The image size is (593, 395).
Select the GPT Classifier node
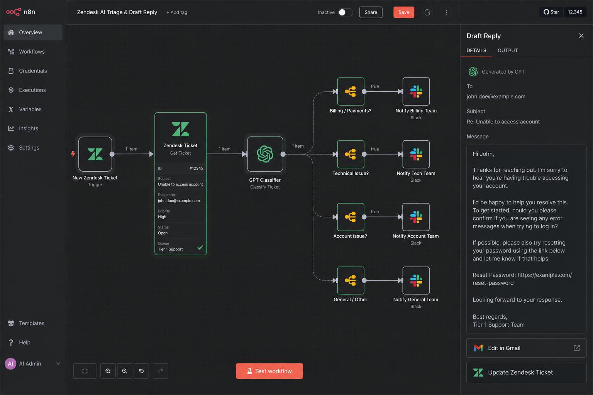(265, 154)
